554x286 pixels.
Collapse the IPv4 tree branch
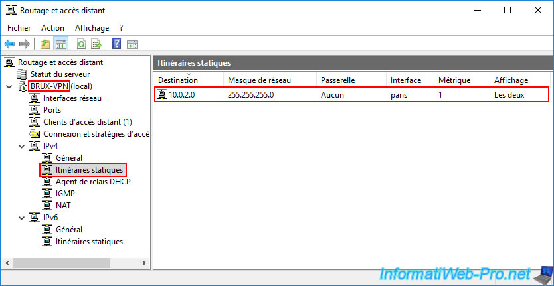pos(21,146)
